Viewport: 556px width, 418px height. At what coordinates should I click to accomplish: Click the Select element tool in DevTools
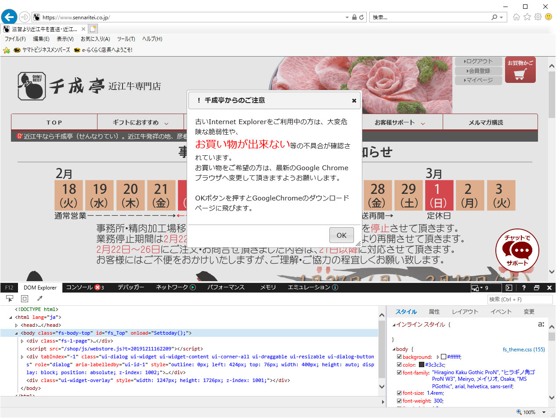[x=10, y=299]
